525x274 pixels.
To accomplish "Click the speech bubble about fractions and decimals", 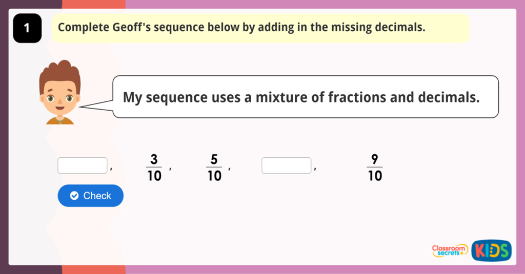I will [305, 97].
